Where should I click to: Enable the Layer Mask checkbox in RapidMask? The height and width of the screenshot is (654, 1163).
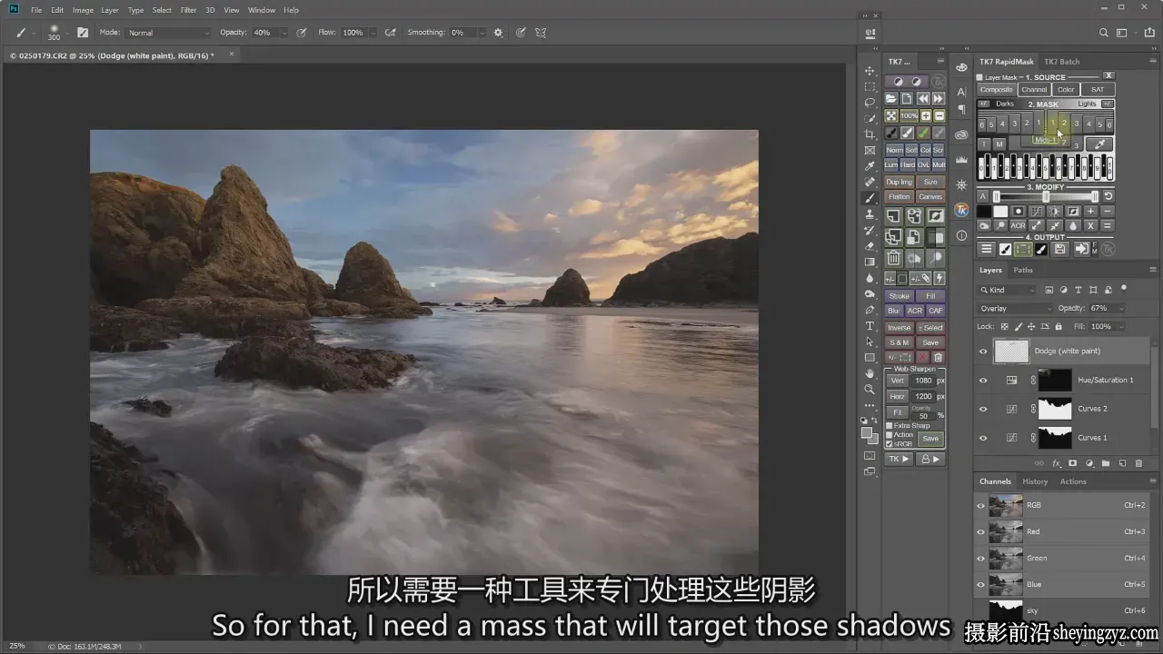point(980,78)
